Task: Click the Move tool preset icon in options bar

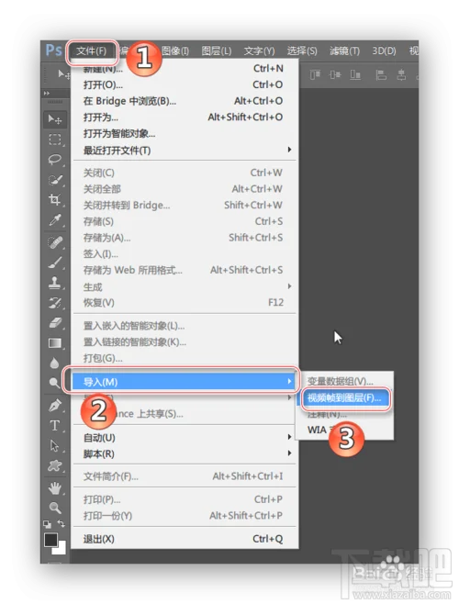Action: pyautogui.click(x=63, y=74)
